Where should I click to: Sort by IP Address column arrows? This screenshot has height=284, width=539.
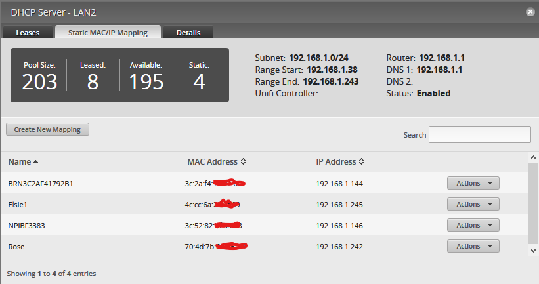[361, 161]
